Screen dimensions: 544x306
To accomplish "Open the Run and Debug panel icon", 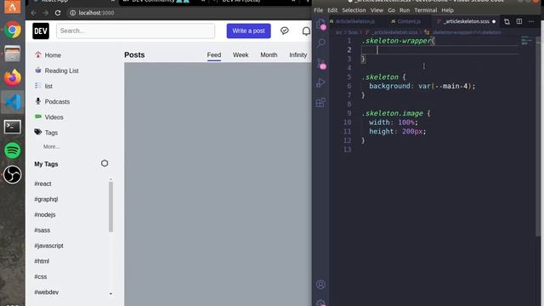I will 321,83.
